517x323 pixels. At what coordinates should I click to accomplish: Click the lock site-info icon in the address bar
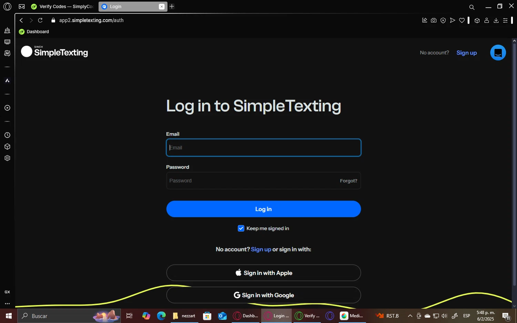pos(53,20)
